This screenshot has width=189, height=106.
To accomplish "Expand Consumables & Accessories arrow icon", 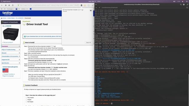I will click(x=19, y=56).
